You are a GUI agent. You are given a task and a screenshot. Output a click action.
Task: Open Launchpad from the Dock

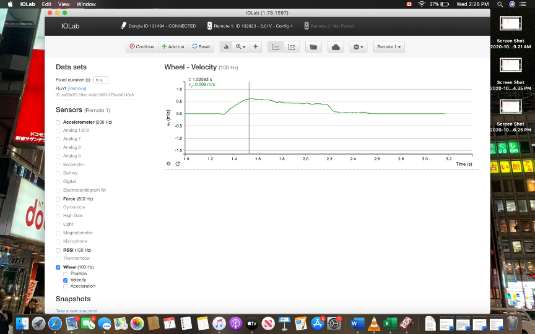(x=39, y=323)
